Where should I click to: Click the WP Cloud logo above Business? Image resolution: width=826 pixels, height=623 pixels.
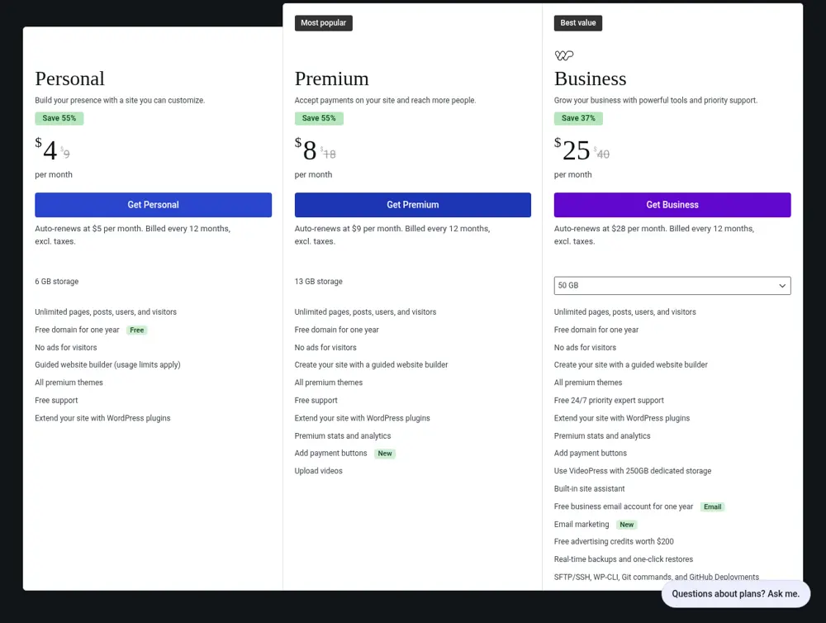point(563,55)
